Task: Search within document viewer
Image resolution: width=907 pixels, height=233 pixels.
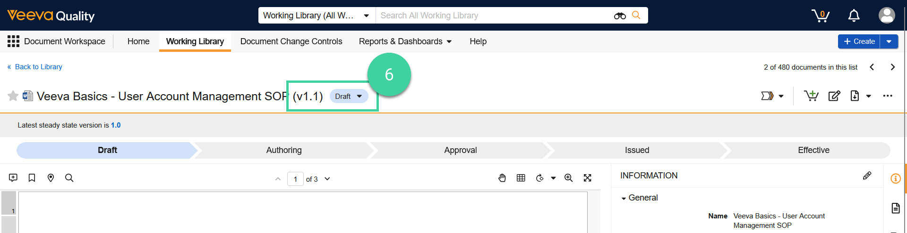Action: tap(69, 178)
